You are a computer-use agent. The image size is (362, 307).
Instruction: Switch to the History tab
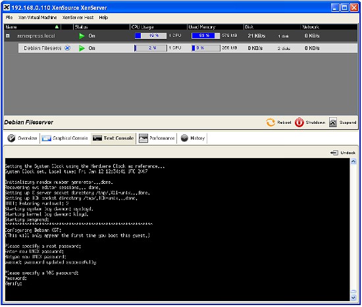coord(193,138)
